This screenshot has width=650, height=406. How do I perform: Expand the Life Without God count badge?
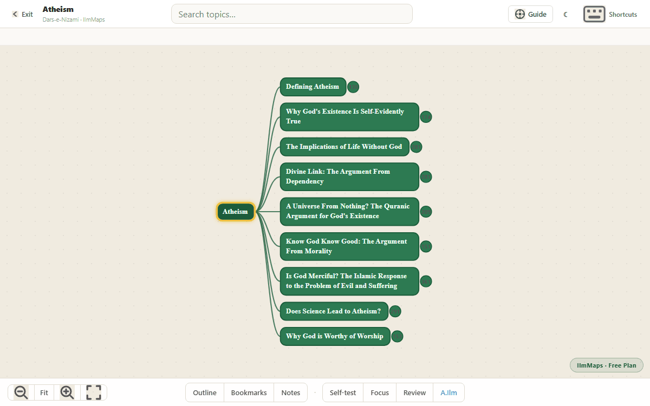(x=416, y=147)
